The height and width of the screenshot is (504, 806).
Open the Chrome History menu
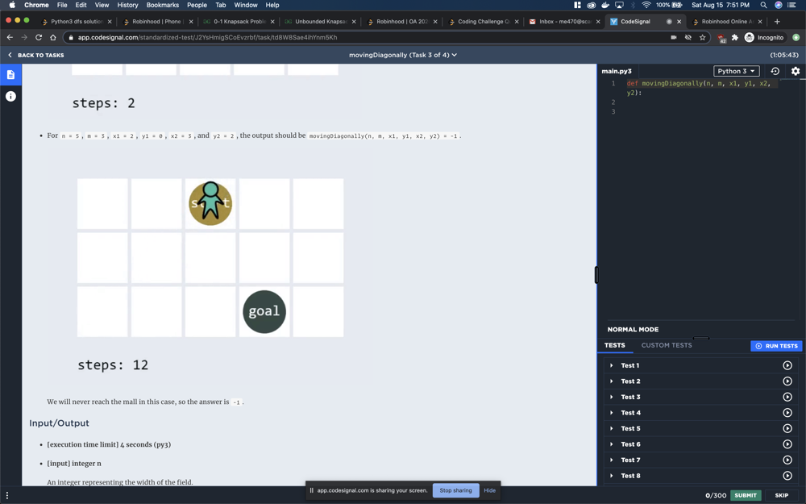(x=127, y=5)
